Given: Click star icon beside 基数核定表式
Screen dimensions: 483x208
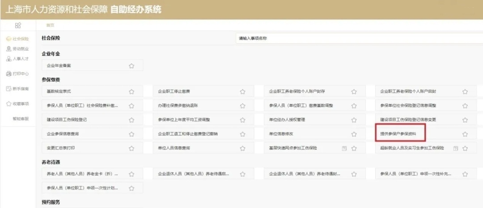Looking at the screenshot, I should tap(131, 92).
